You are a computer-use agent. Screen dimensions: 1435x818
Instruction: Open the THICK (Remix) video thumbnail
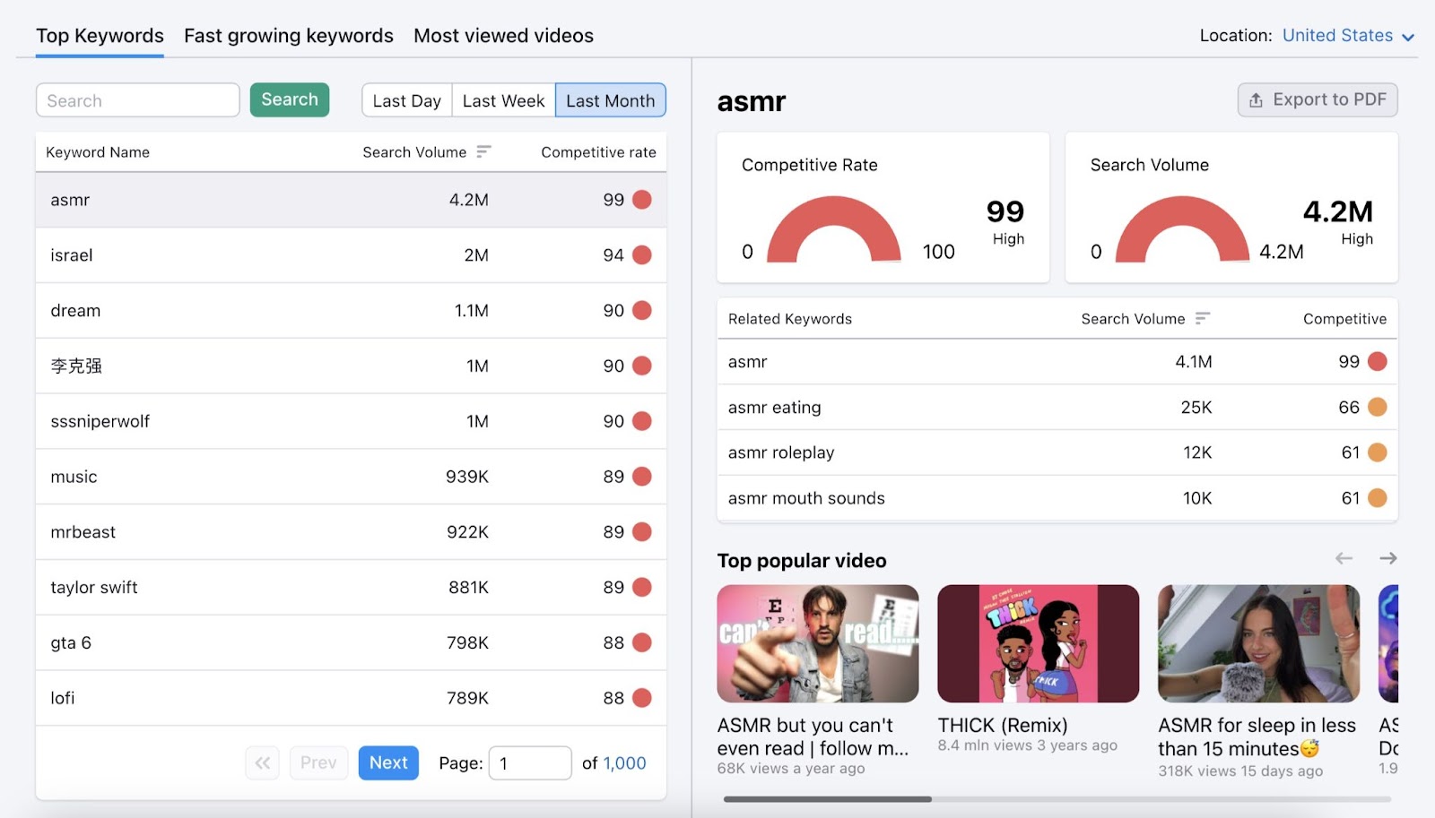pyautogui.click(x=1037, y=643)
